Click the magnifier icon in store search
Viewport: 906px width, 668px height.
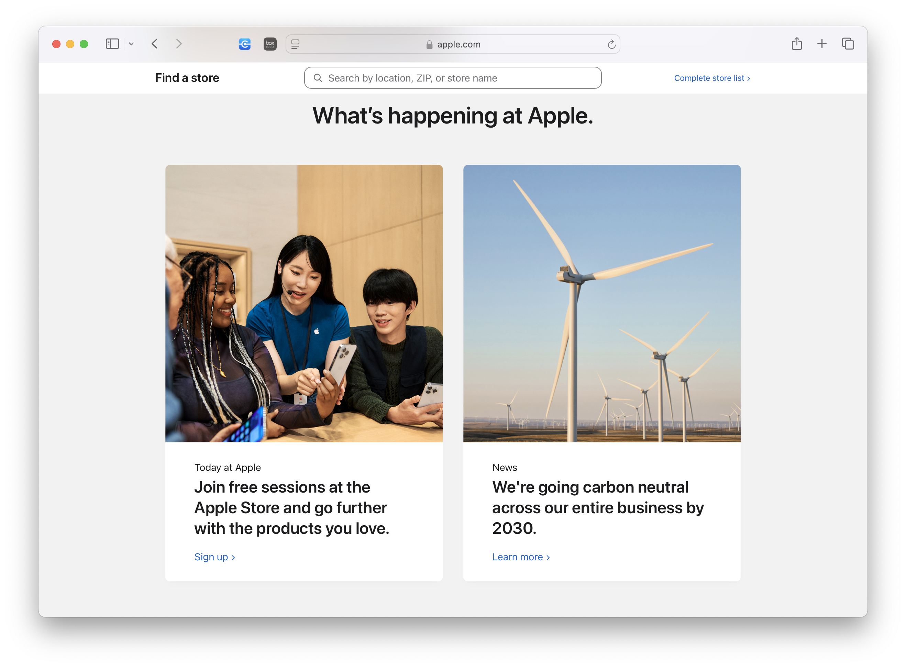coord(318,78)
